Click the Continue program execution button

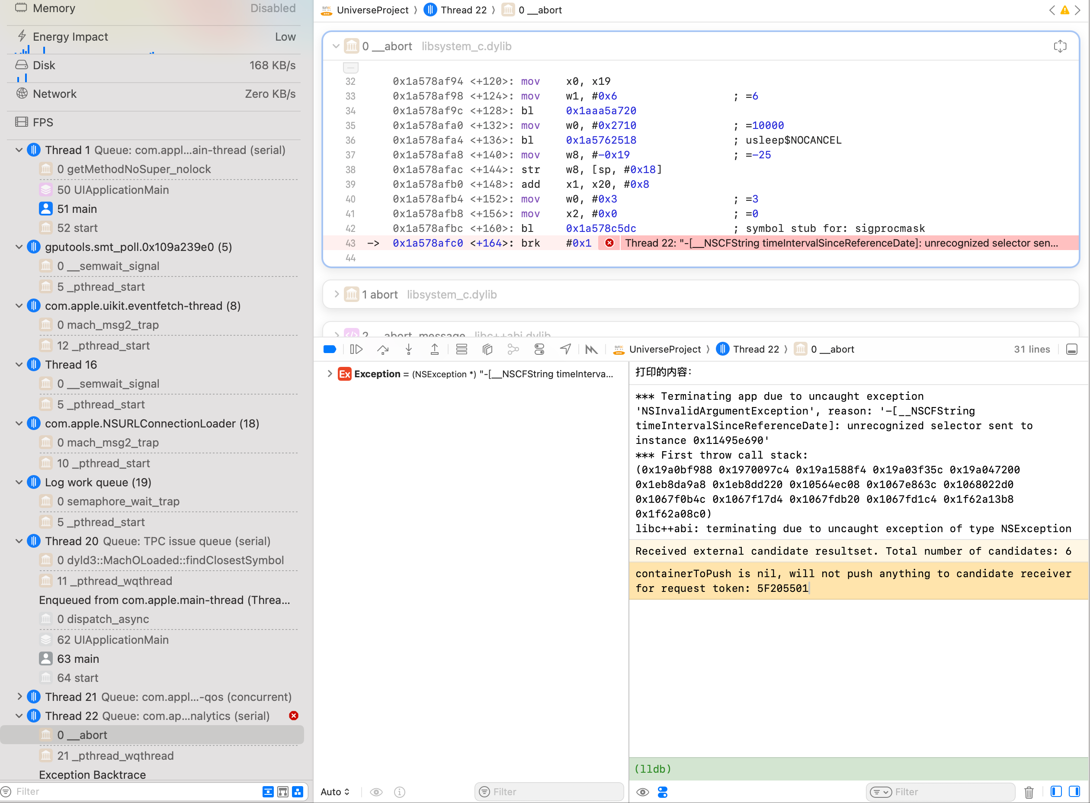(356, 349)
